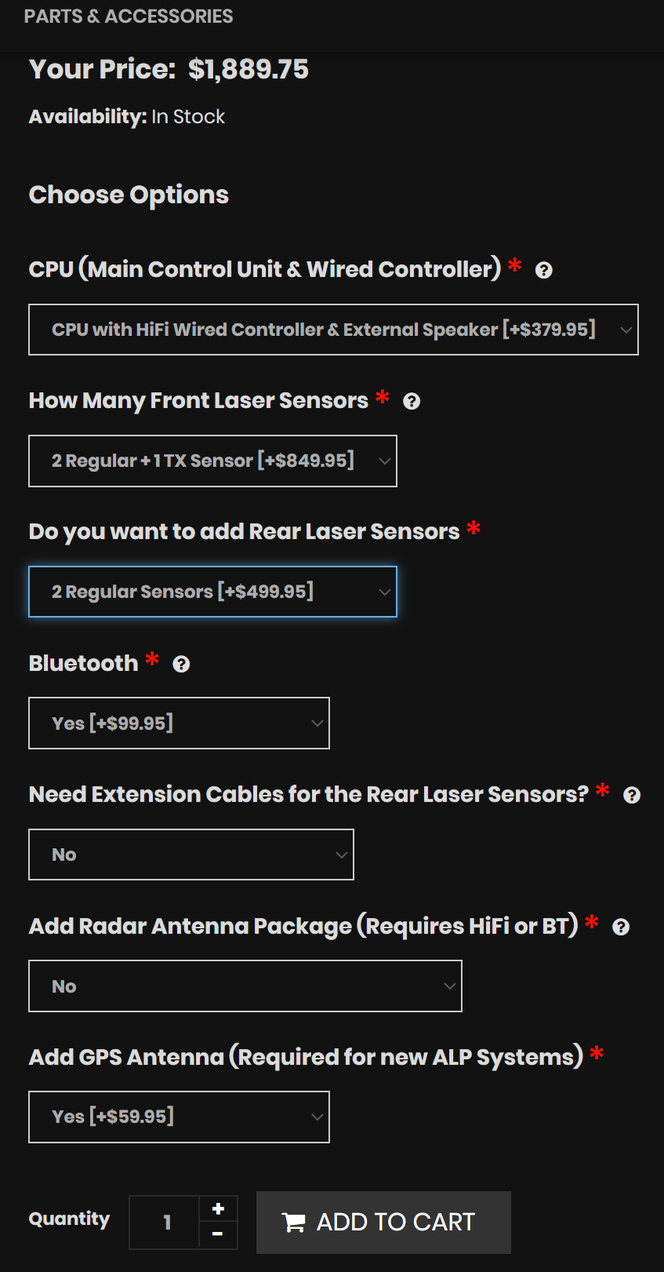The height and width of the screenshot is (1272, 664).
Task: Click help icon beside Front Laser Sensors
Action: [412, 402]
